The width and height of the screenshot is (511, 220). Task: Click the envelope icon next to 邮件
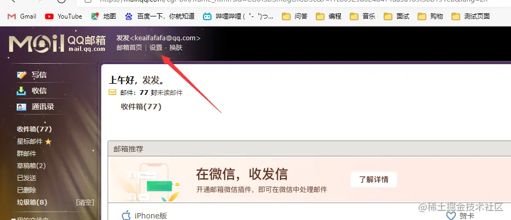112,93
